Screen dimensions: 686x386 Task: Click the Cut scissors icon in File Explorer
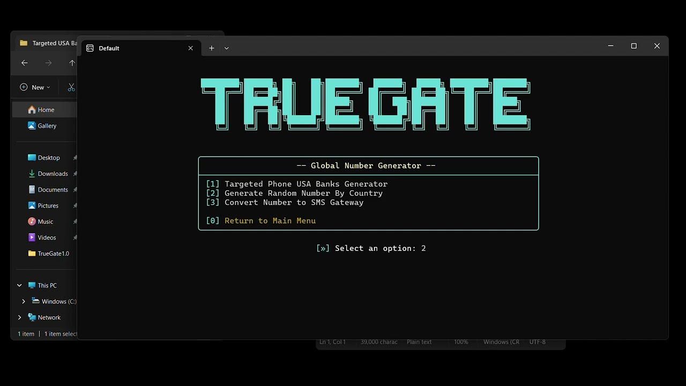(71, 87)
